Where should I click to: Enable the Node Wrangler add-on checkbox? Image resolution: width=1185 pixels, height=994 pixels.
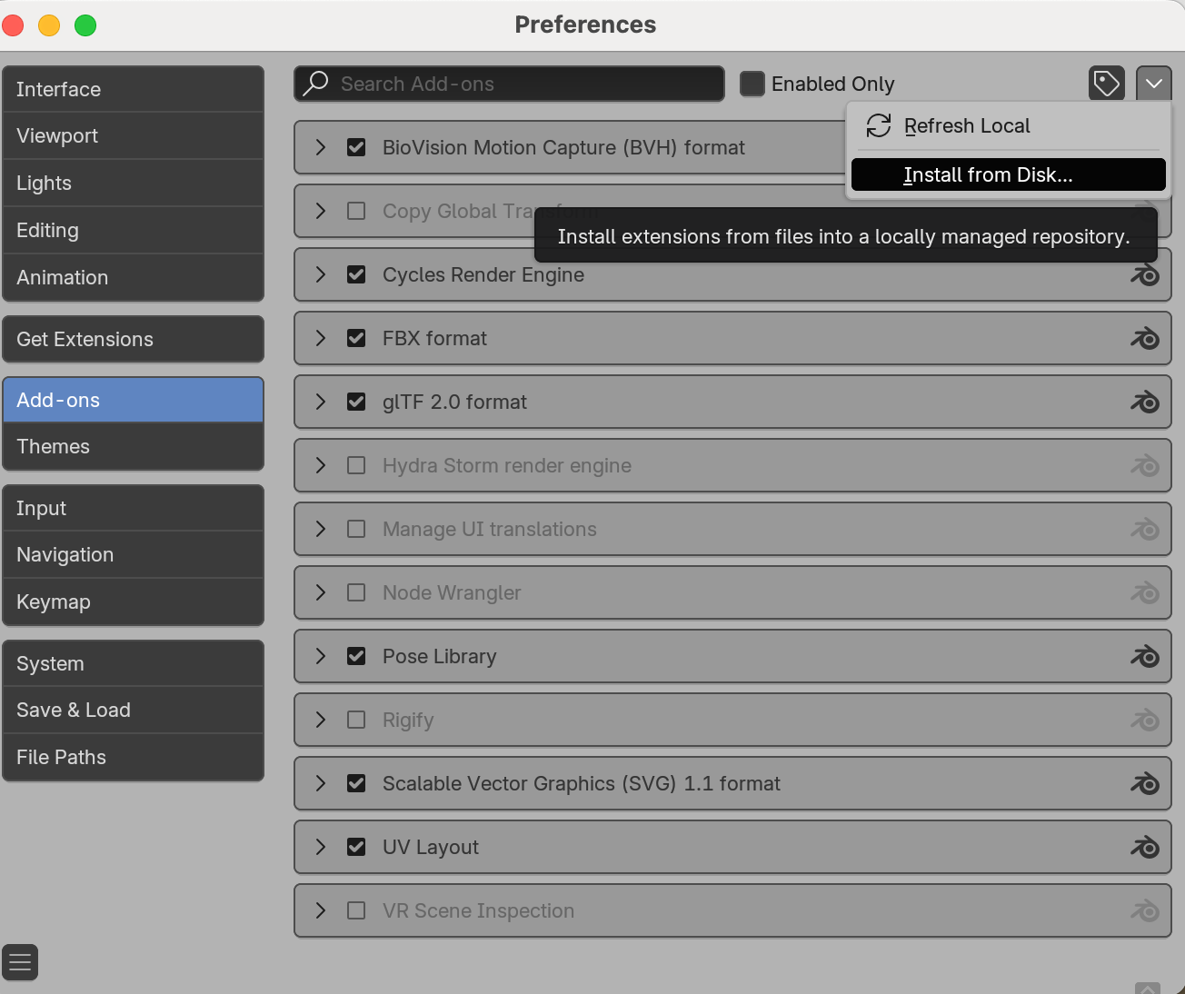click(x=355, y=592)
